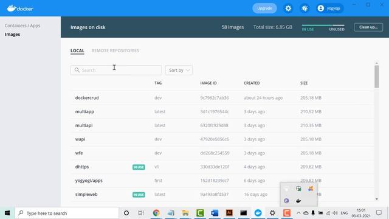389x219 pixels.
Task: Open the Action Center notifications icon
Action: click(379, 213)
